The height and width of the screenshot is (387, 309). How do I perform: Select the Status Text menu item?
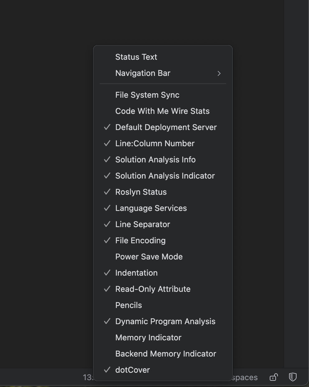pos(136,57)
